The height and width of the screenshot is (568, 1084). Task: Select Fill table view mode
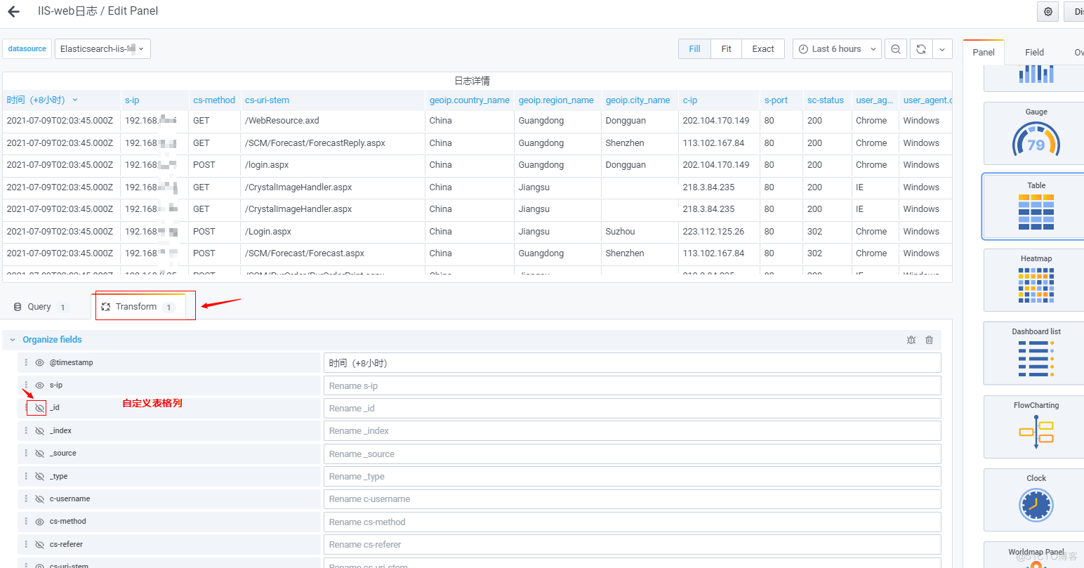pos(694,49)
